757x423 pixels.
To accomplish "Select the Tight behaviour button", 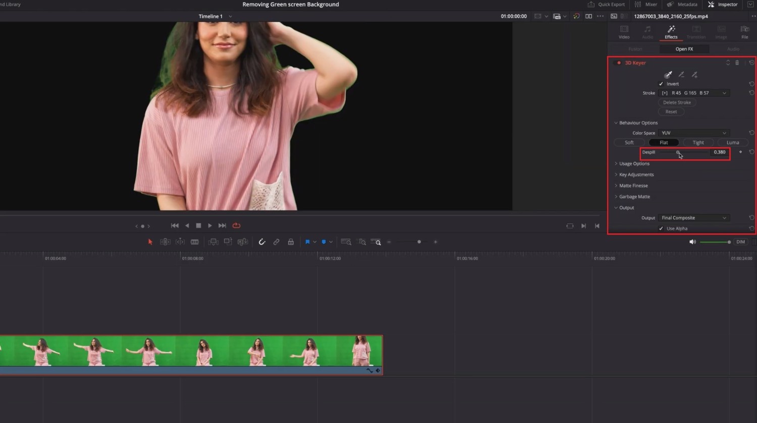I will tap(698, 143).
